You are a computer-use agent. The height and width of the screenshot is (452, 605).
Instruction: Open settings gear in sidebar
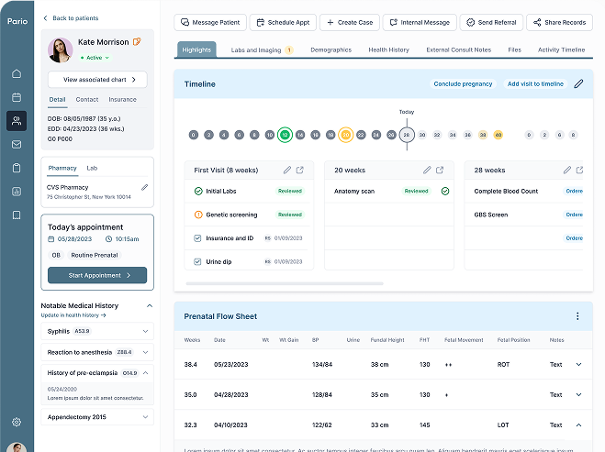(17, 422)
